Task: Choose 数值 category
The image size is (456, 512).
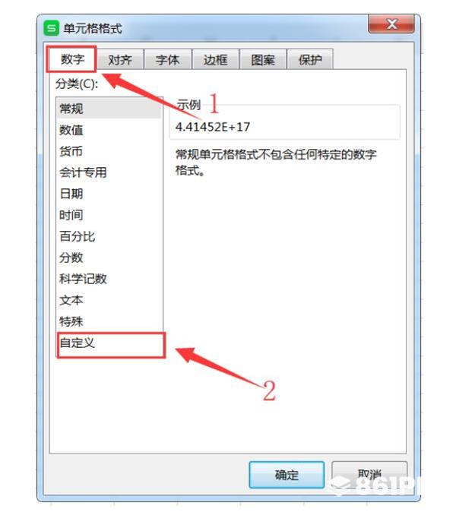Action: pyautogui.click(x=109, y=130)
